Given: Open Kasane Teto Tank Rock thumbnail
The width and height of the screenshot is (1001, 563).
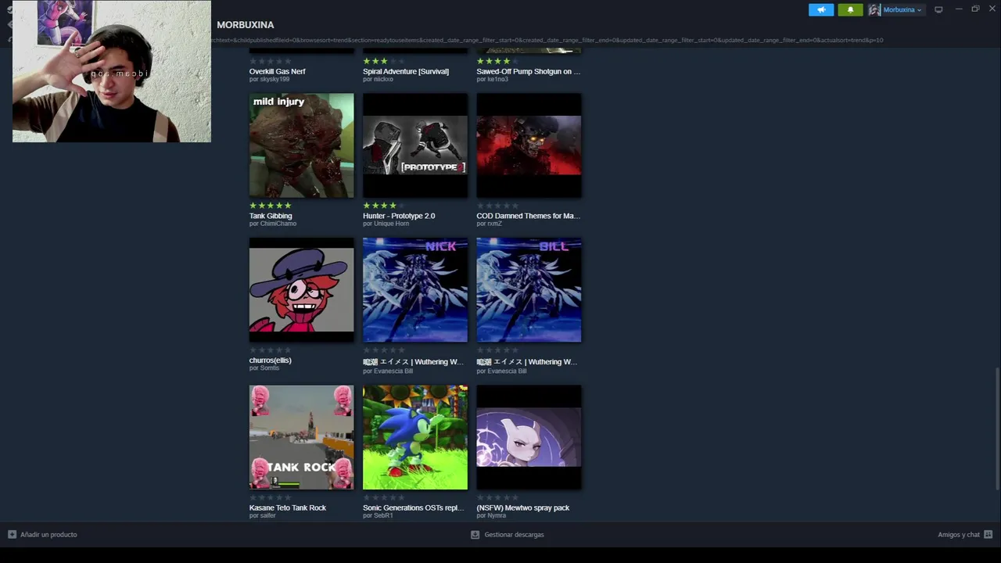Looking at the screenshot, I should pyautogui.click(x=301, y=437).
